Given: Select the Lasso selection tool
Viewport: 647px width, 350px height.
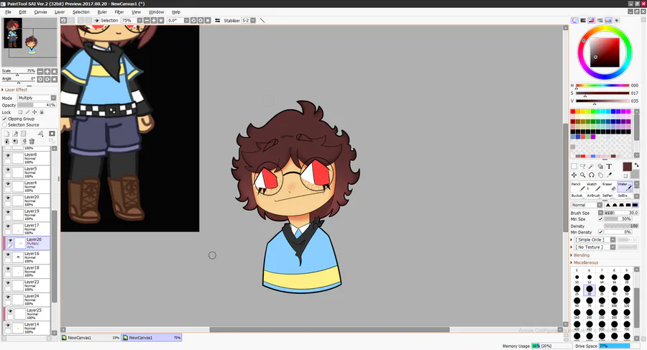Looking at the screenshot, I should pos(582,166).
